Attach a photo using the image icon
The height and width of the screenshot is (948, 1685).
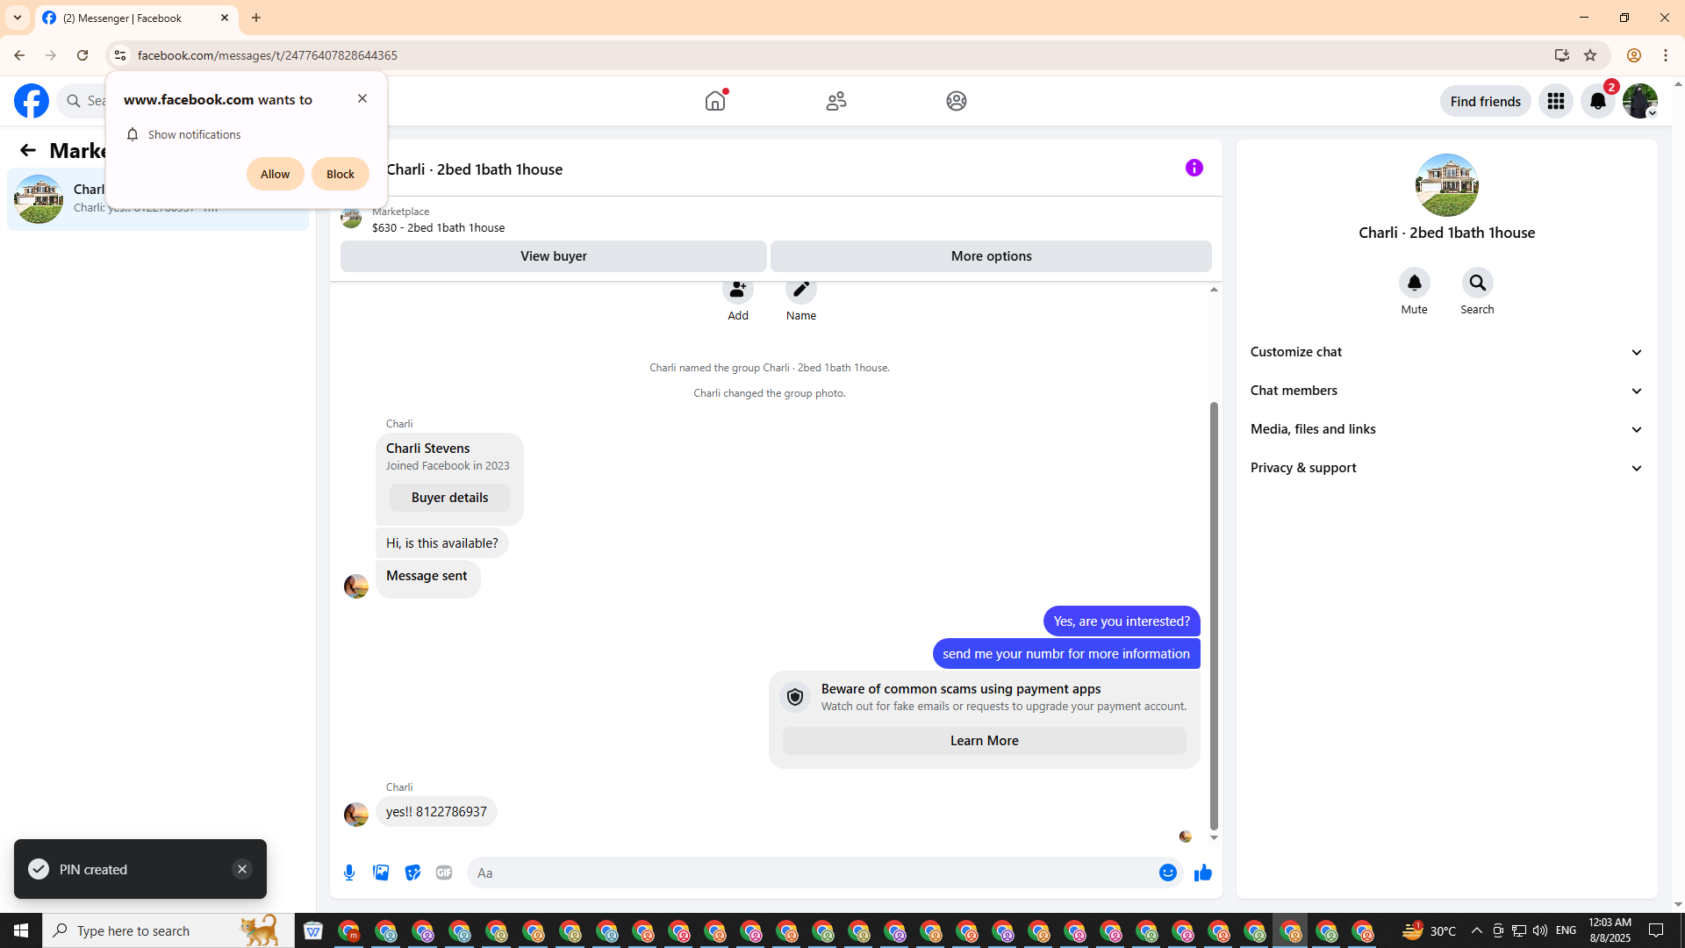click(381, 873)
